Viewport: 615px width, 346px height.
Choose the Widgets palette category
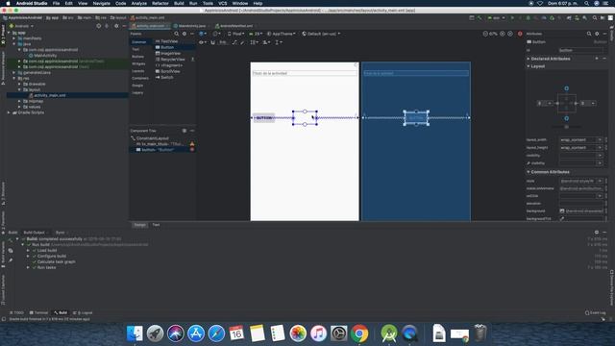tap(138, 64)
